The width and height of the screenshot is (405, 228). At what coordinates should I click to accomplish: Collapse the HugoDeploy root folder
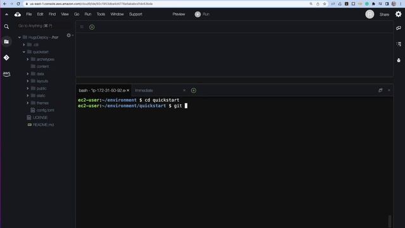tap(20, 37)
